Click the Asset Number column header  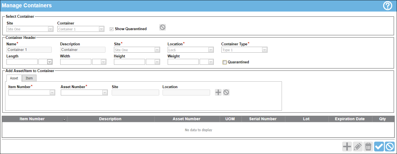(187, 119)
